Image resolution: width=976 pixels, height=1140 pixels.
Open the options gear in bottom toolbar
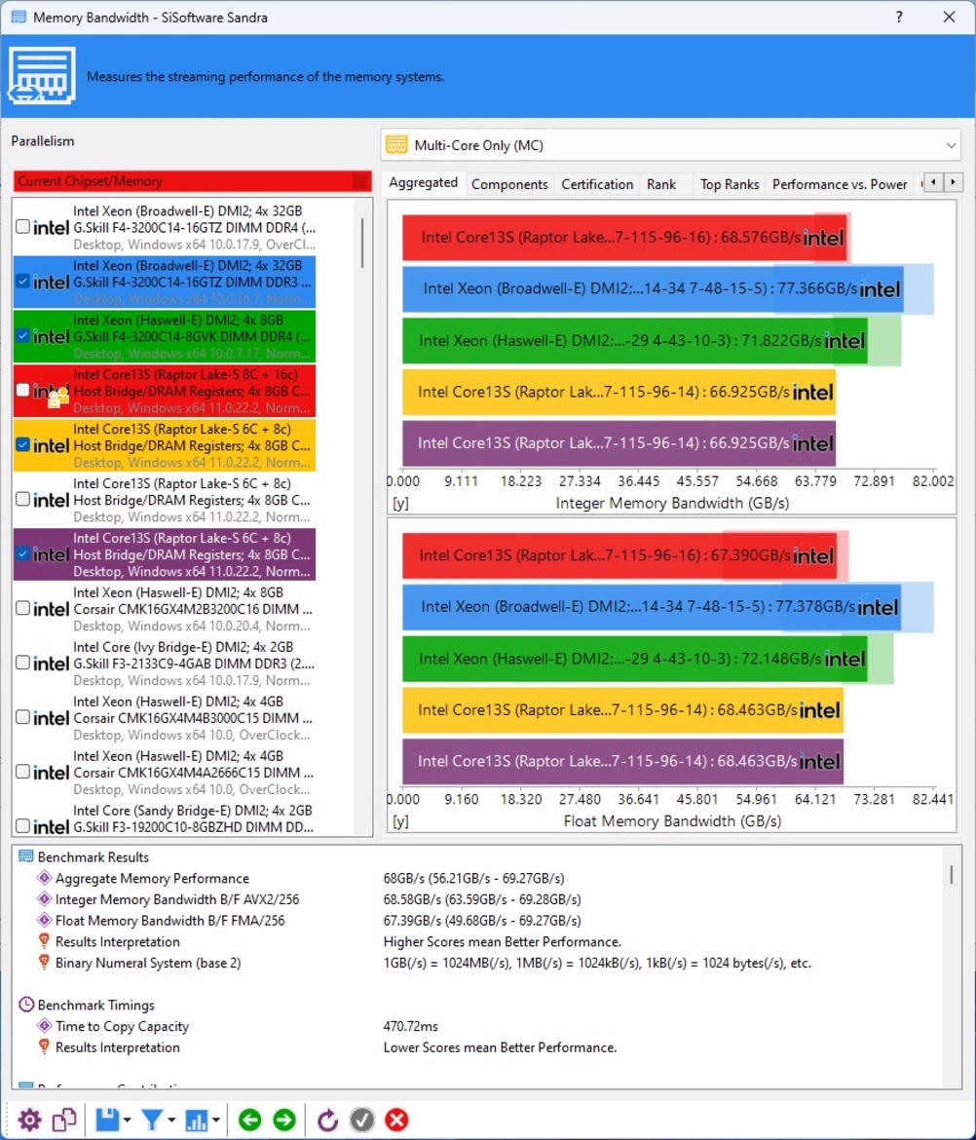tap(30, 1120)
